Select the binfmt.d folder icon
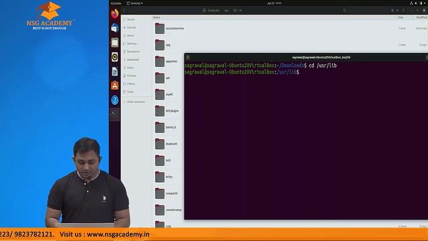This screenshot has width=428, height=241. pos(160,127)
